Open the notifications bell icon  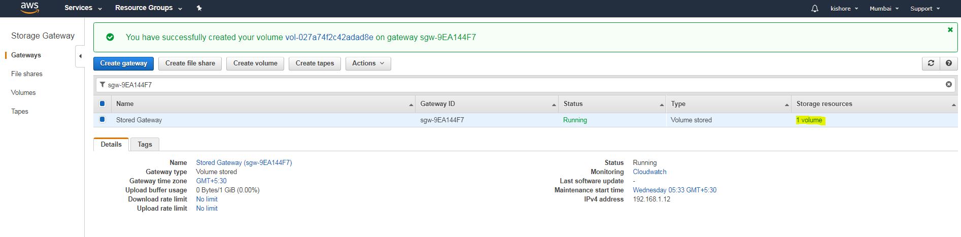click(815, 9)
